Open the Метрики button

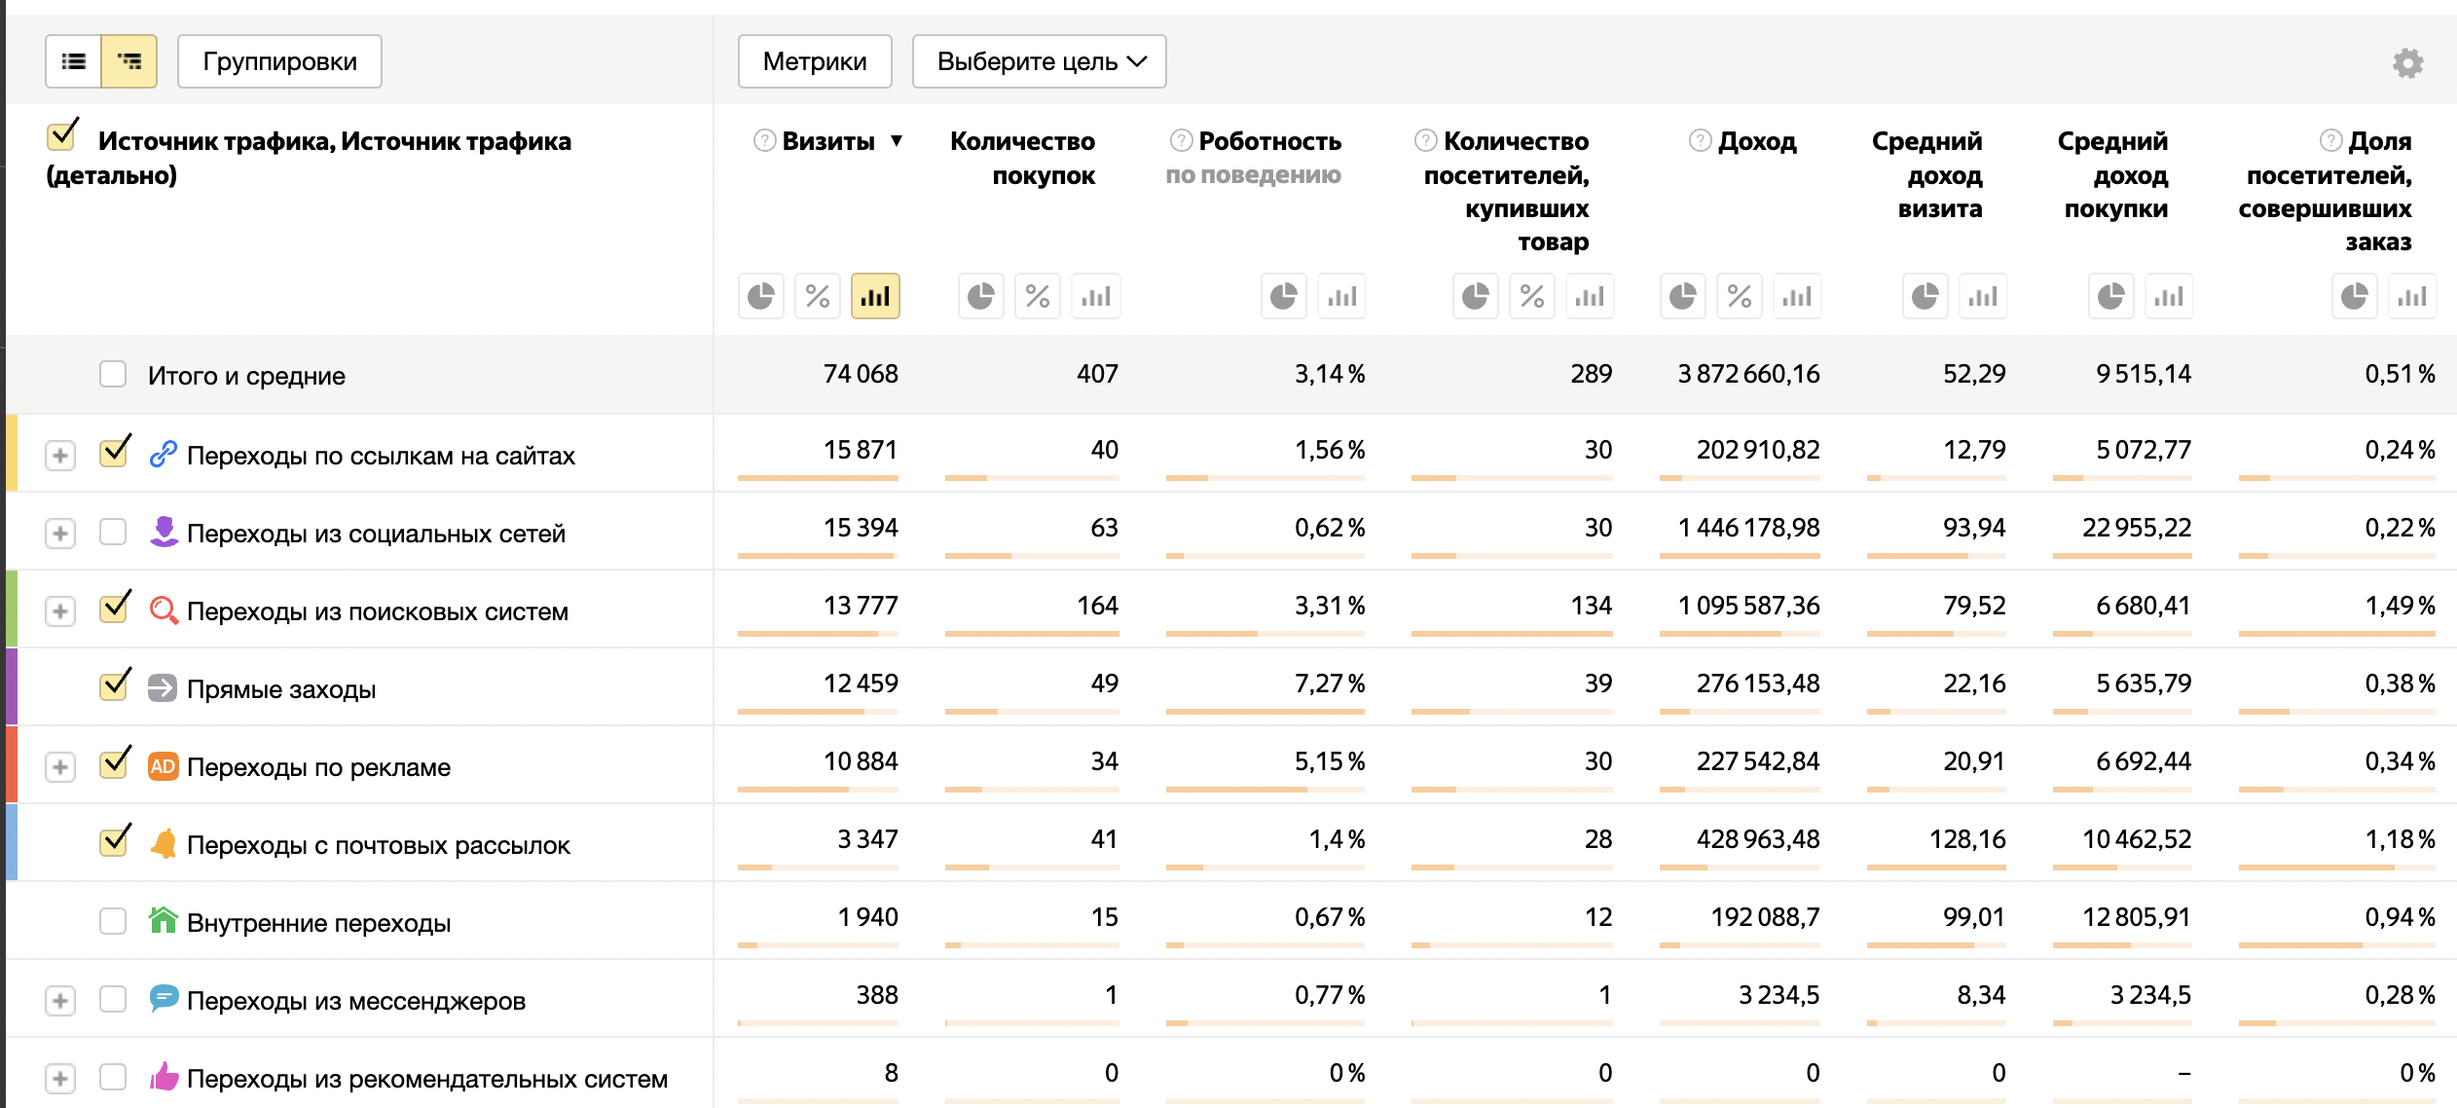click(x=814, y=61)
